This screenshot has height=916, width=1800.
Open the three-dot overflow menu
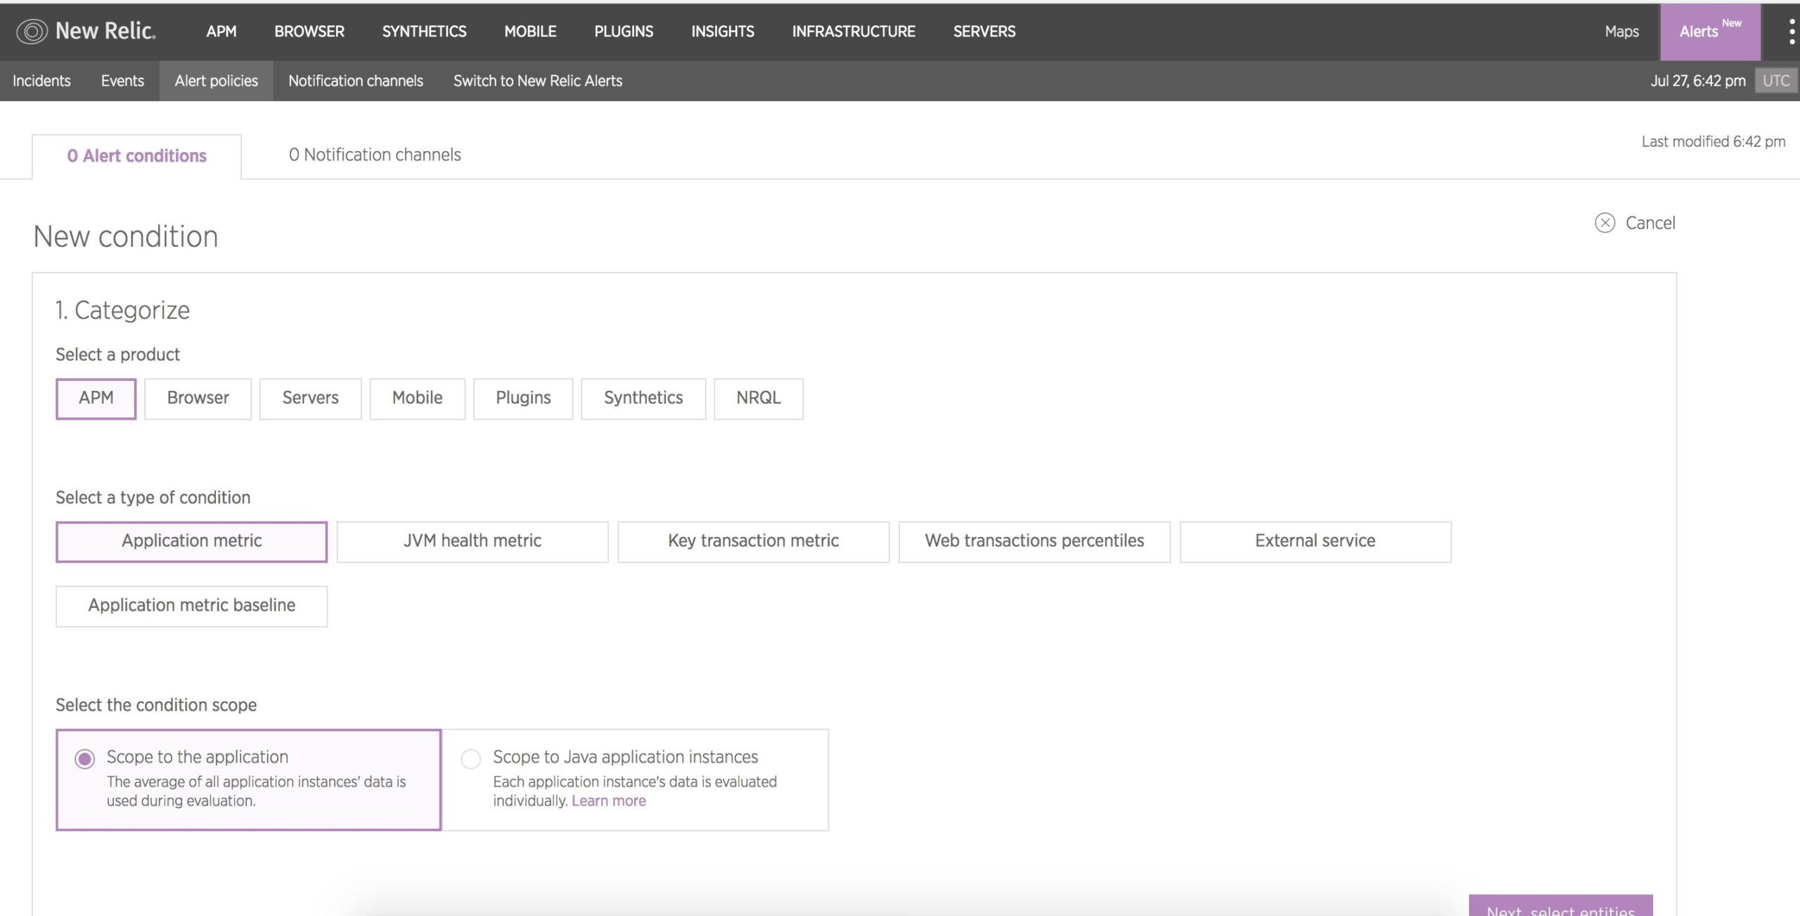pos(1791,32)
